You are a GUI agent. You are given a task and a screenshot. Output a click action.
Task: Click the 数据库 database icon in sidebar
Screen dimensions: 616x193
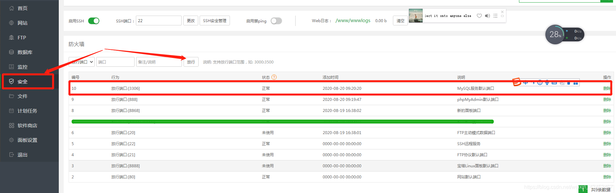point(11,52)
